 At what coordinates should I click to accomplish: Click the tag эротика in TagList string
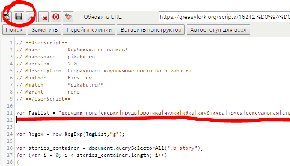coord(151,113)
